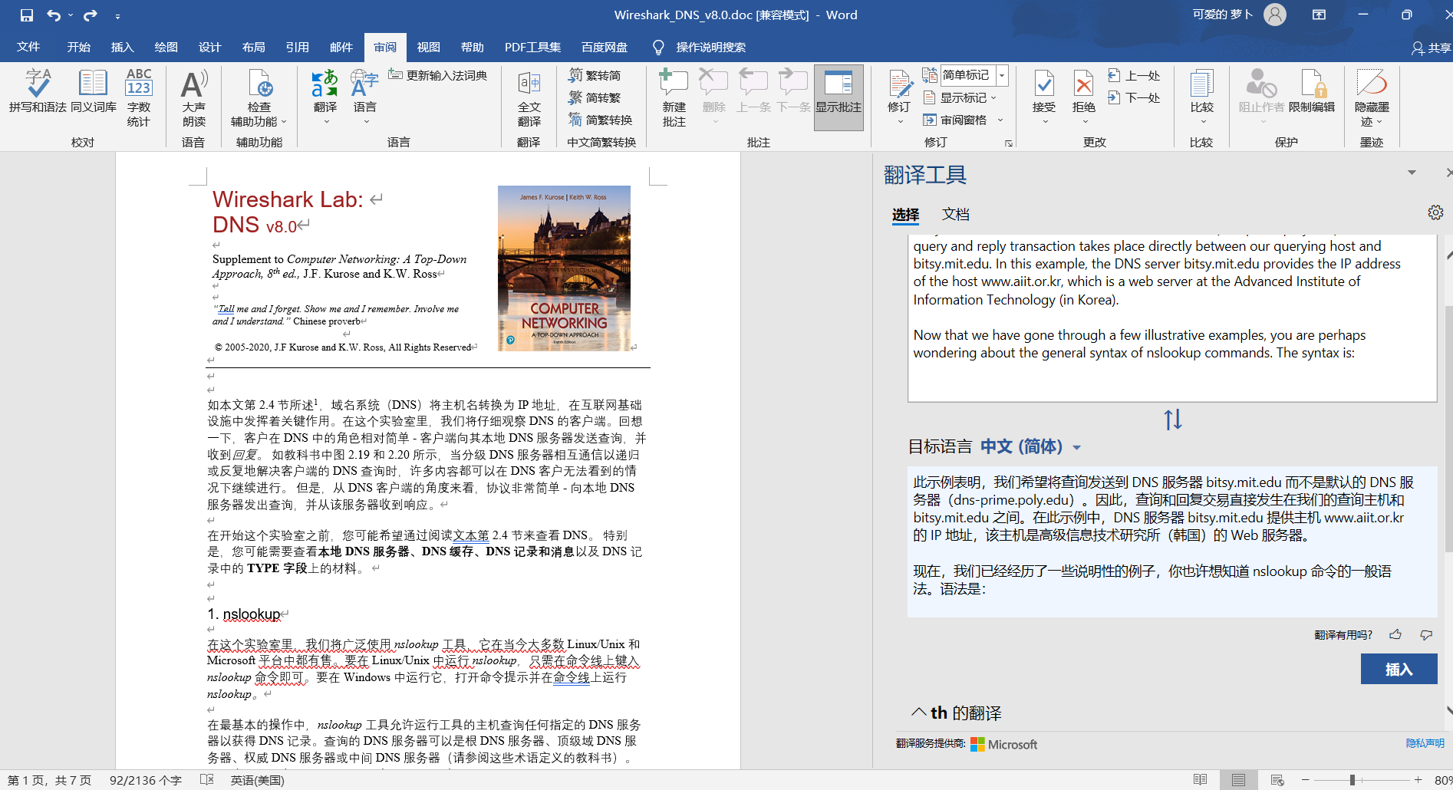Viewport: 1453px width, 790px height.
Task: Click the 92/2136 个字 word count
Action: [x=146, y=780]
